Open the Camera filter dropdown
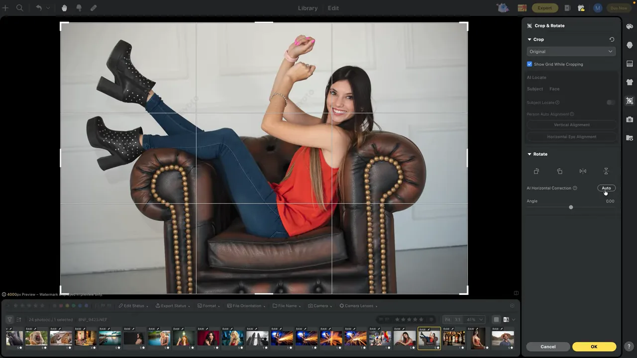Screen dimensions: 637x358 pos(319,306)
